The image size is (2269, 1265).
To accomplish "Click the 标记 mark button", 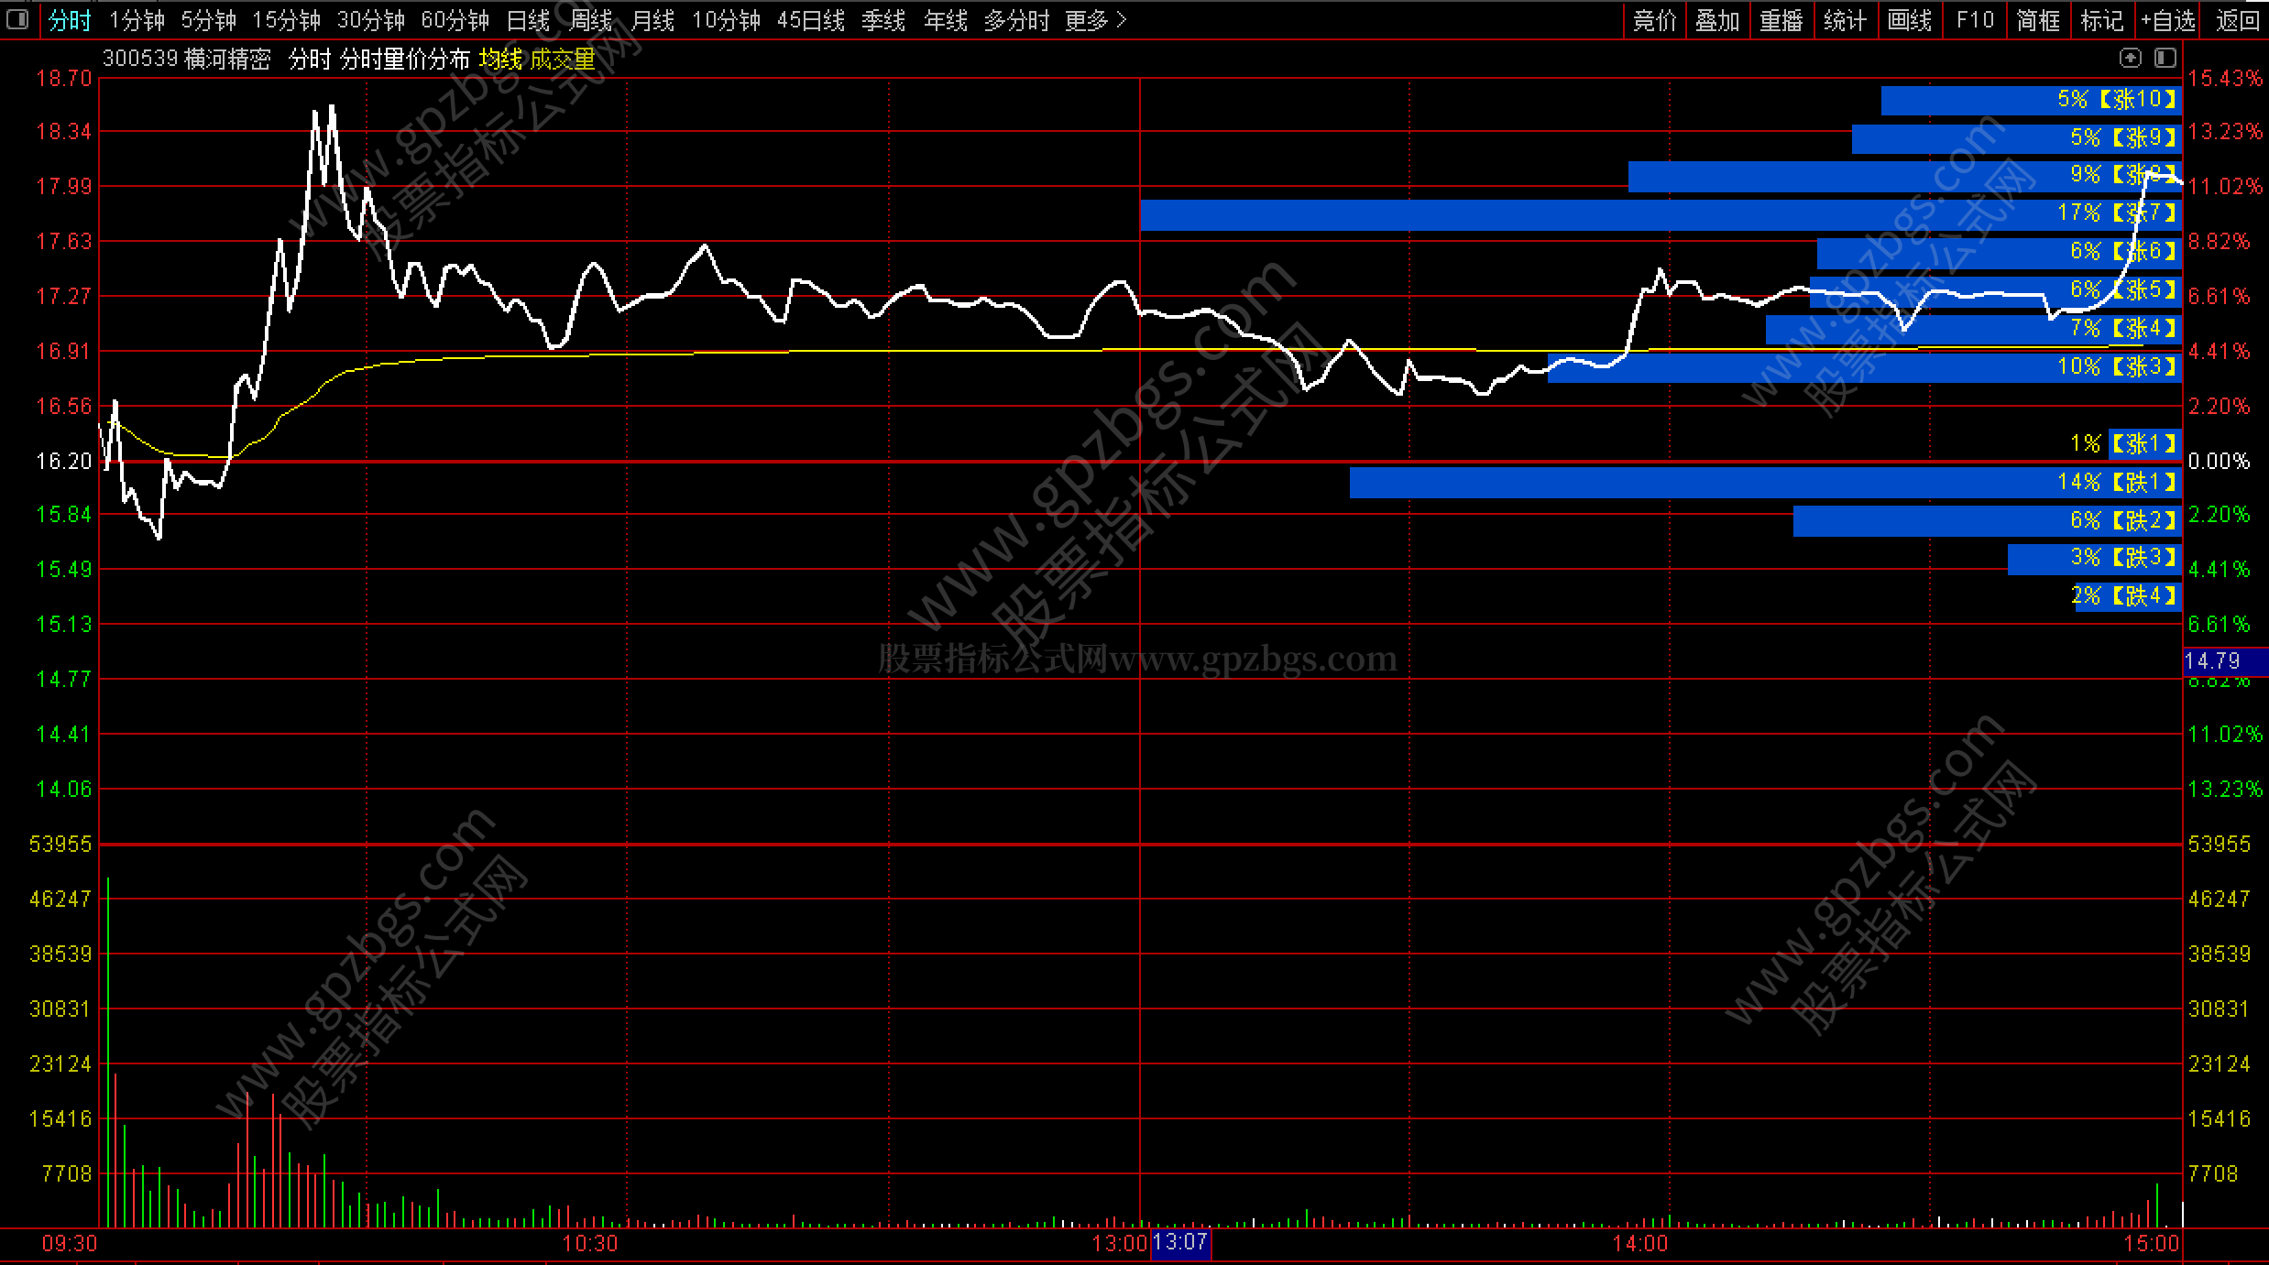I will click(2101, 20).
